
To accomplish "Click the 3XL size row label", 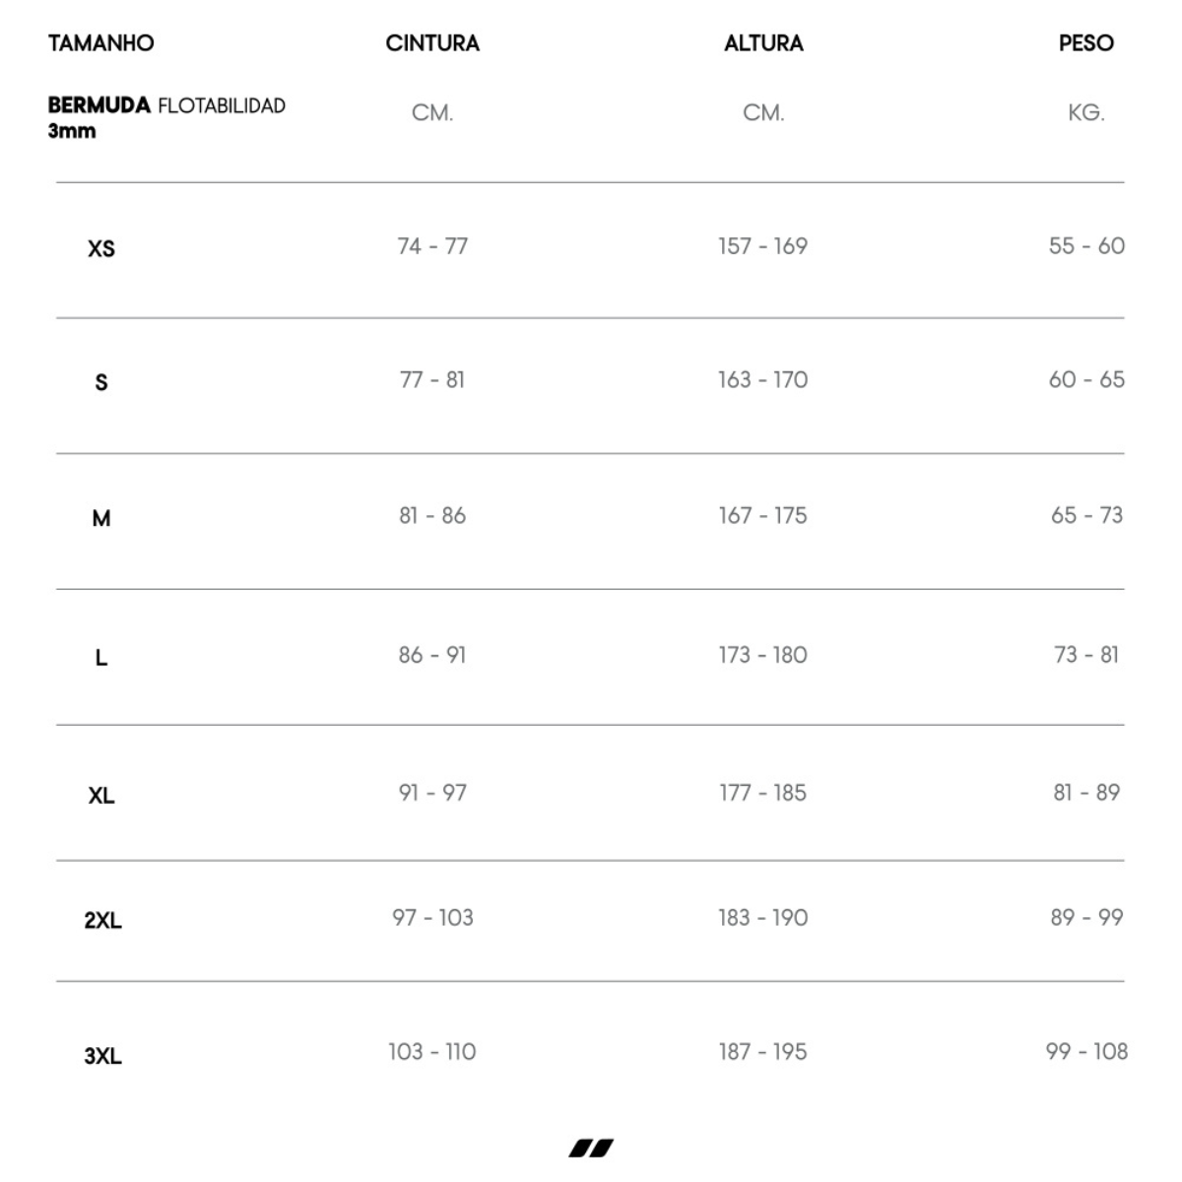I will pos(102,1056).
